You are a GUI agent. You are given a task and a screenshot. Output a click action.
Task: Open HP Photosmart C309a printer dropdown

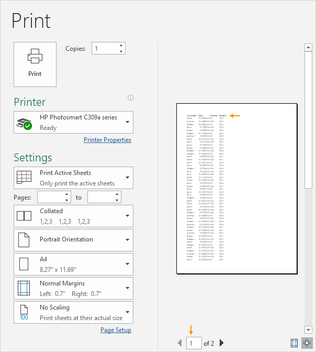coord(74,122)
